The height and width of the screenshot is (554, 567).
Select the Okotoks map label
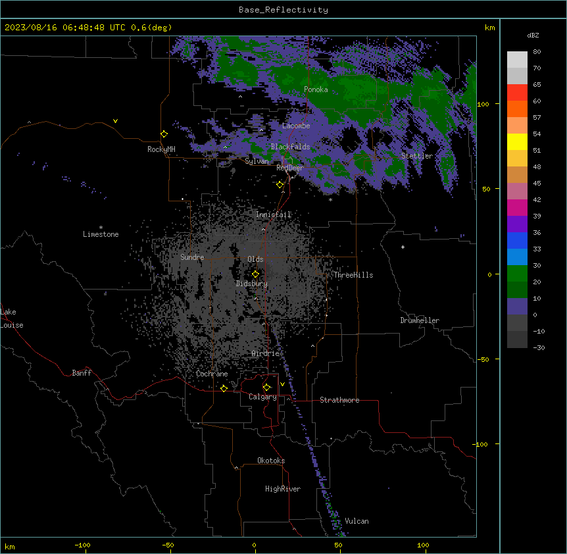click(271, 461)
